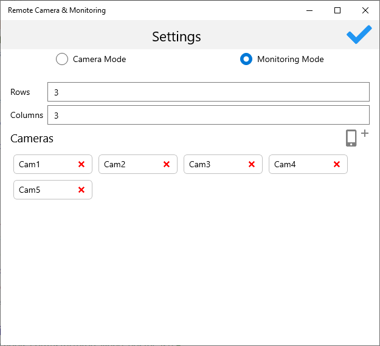Click the Camera Mode label text
This screenshot has height=346, width=380.
(x=99, y=59)
